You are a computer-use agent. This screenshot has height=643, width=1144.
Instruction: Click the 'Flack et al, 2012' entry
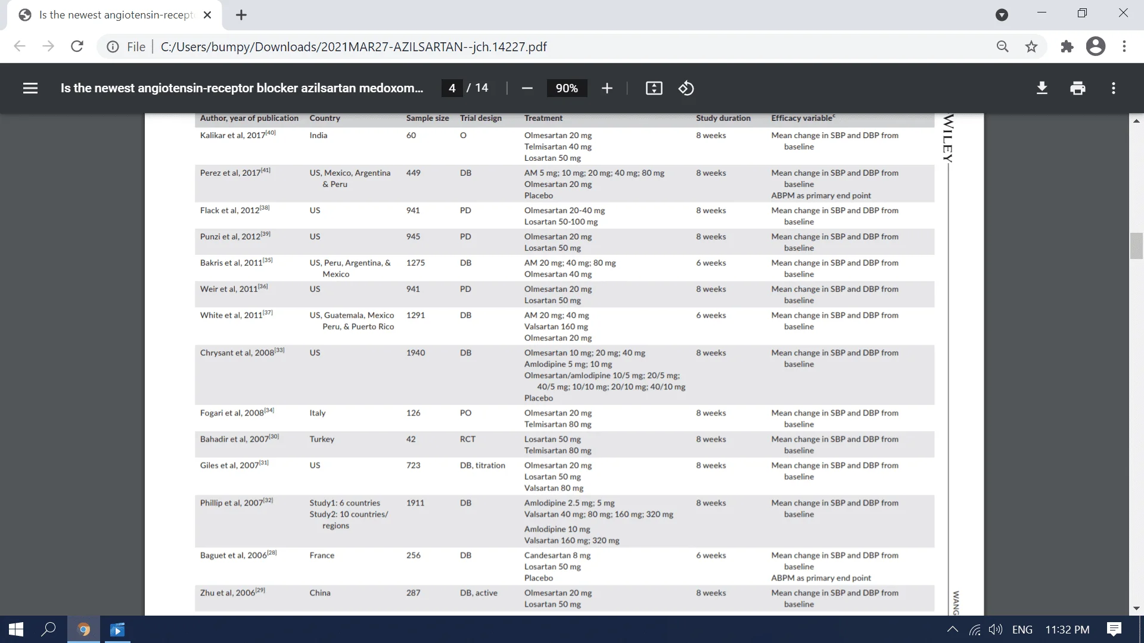(x=235, y=210)
